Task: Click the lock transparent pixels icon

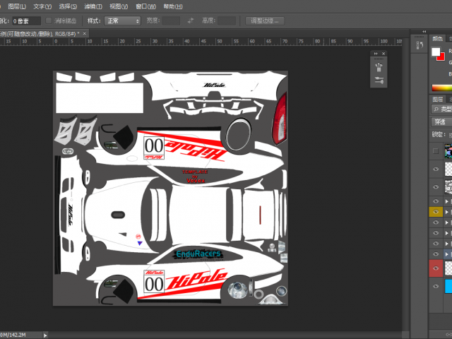Action: point(451,135)
